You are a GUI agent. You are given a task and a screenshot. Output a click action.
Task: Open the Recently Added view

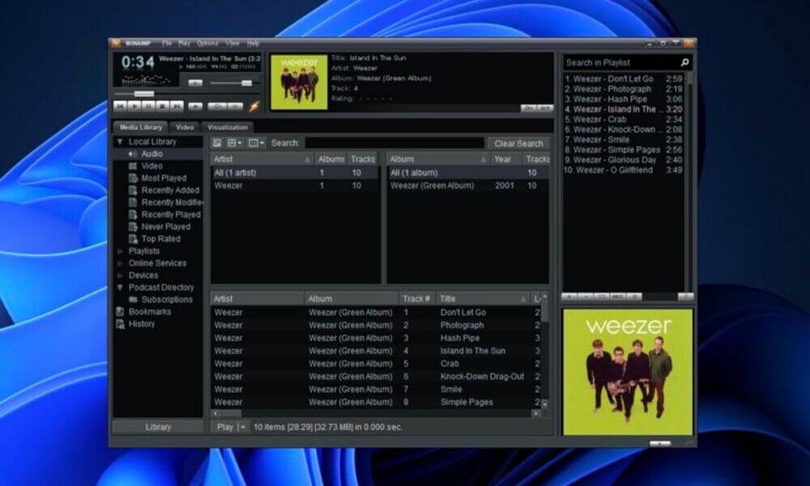(x=170, y=190)
